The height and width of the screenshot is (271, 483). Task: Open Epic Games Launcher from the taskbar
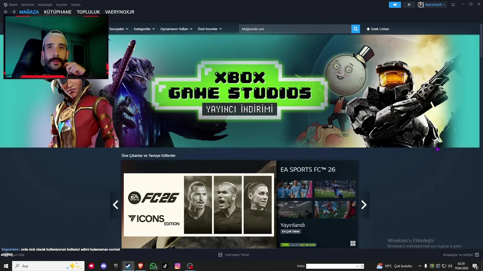[116, 266]
